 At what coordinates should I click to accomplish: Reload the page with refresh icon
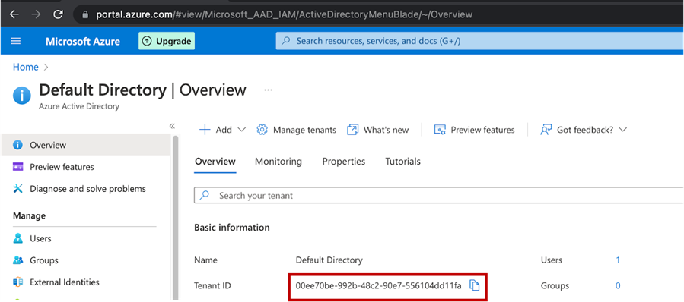coord(58,14)
